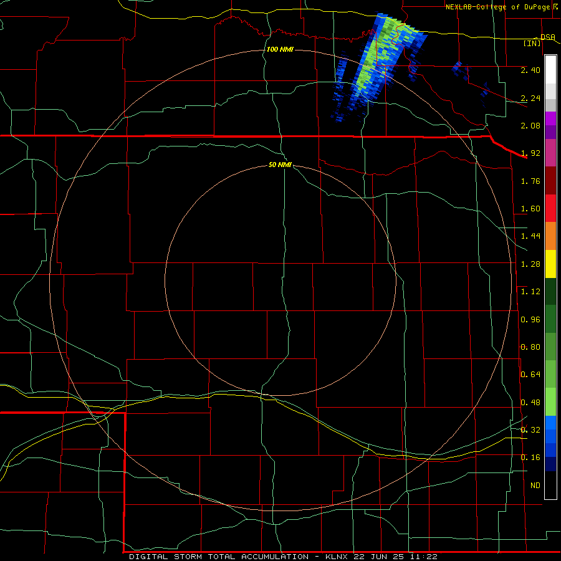Select the 1.44 legend value
The height and width of the screenshot is (561, 561).
530,236
